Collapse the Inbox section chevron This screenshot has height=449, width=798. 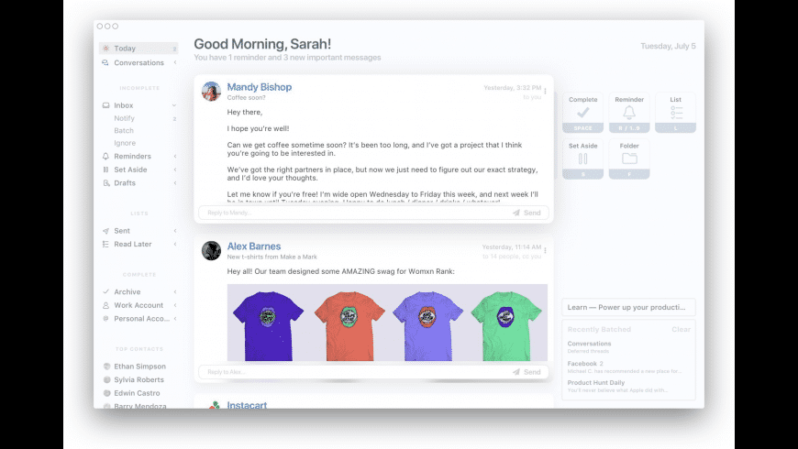click(174, 105)
